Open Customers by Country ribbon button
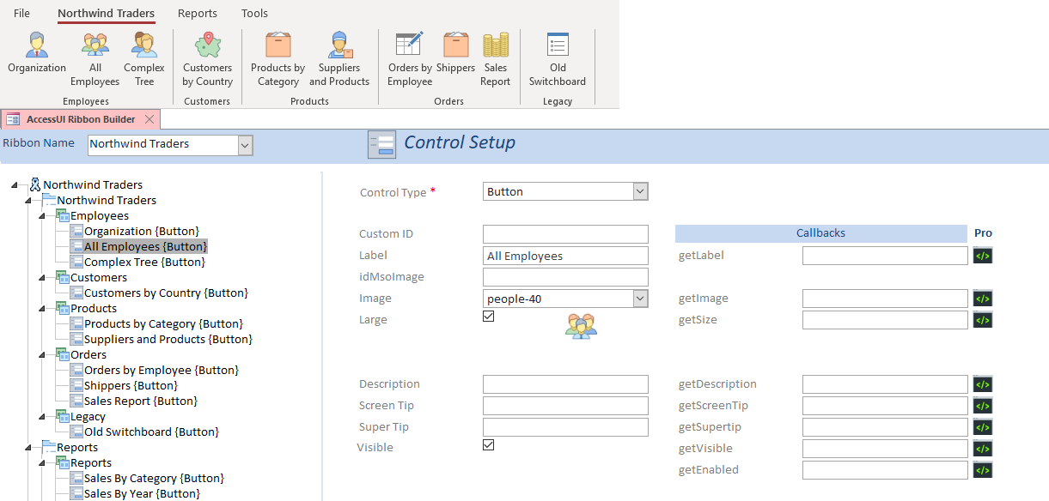The width and height of the screenshot is (1049, 501). pos(208,59)
